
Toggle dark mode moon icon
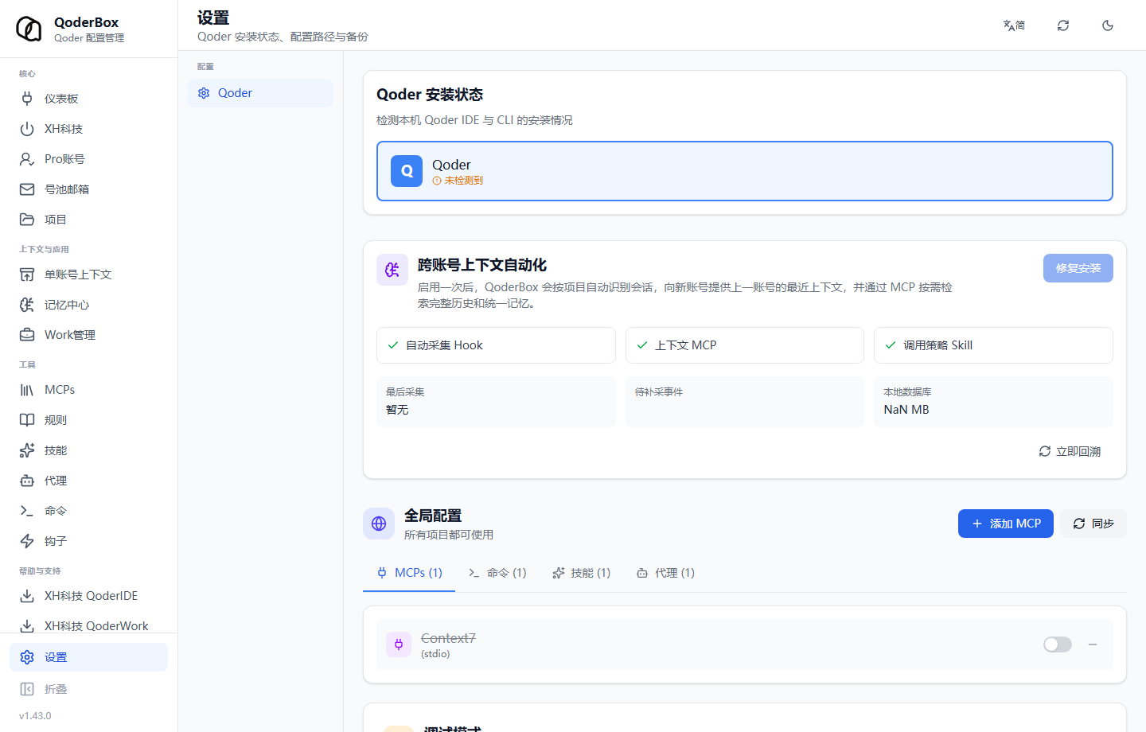(1108, 25)
